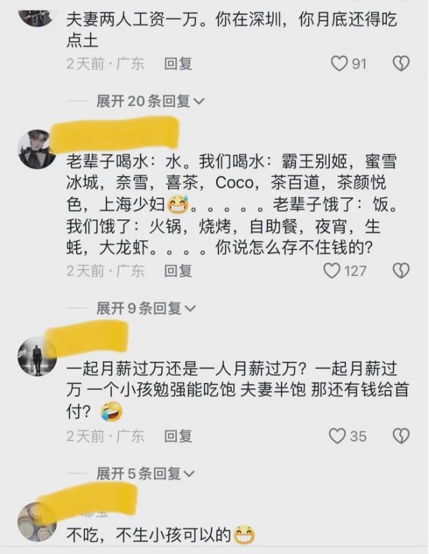Dislike the 一起月薪过万 comment
Viewport: 429px width, 554px height.
pyautogui.click(x=401, y=436)
